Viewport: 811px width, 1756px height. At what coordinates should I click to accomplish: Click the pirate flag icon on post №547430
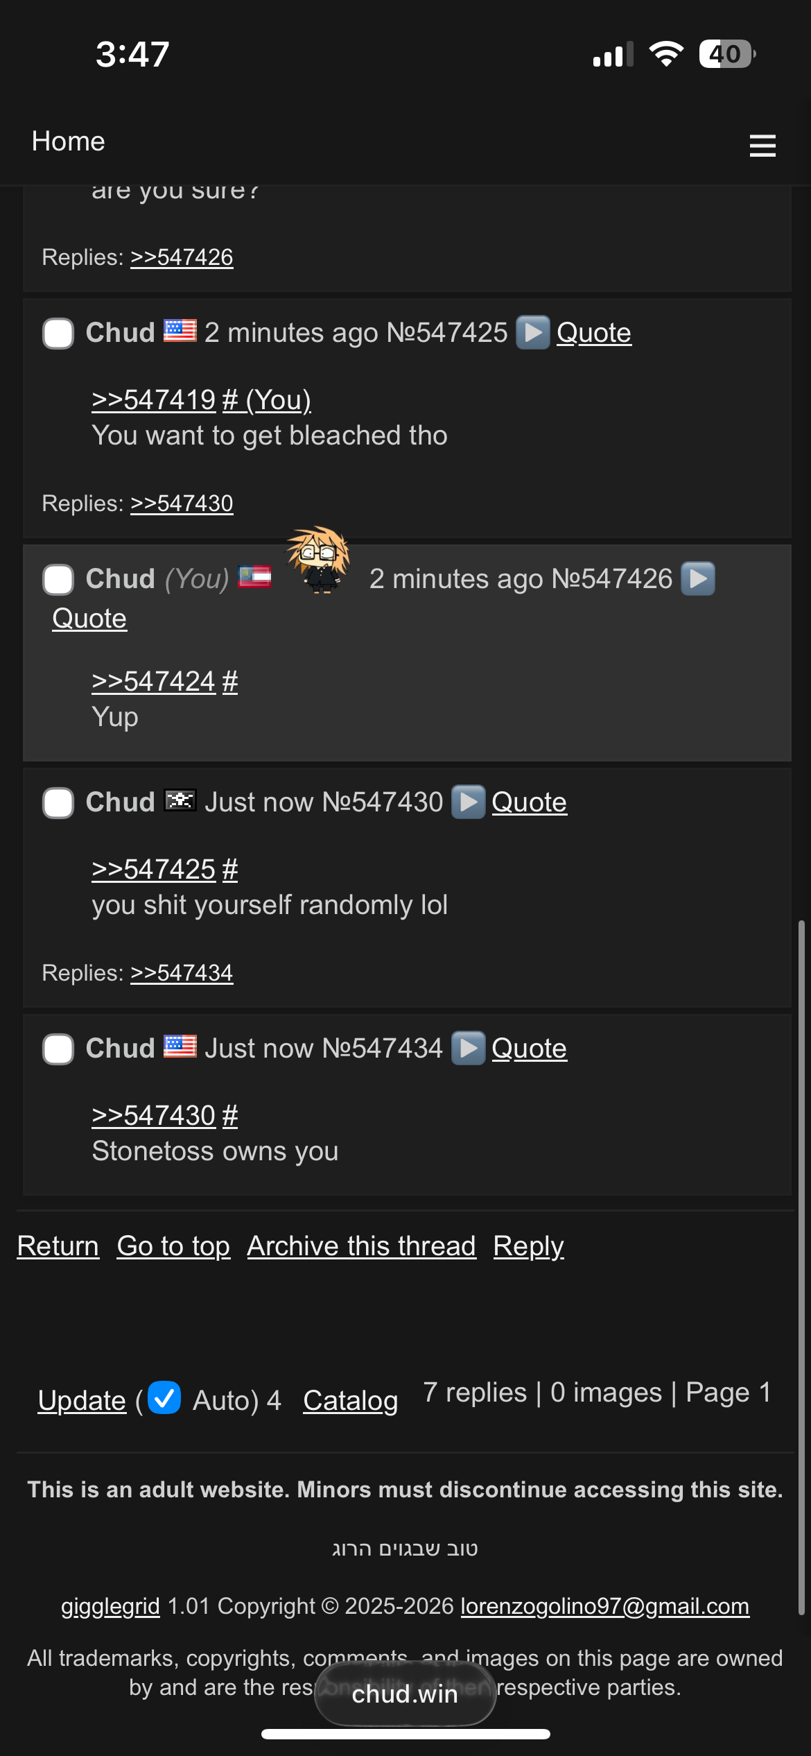180,800
